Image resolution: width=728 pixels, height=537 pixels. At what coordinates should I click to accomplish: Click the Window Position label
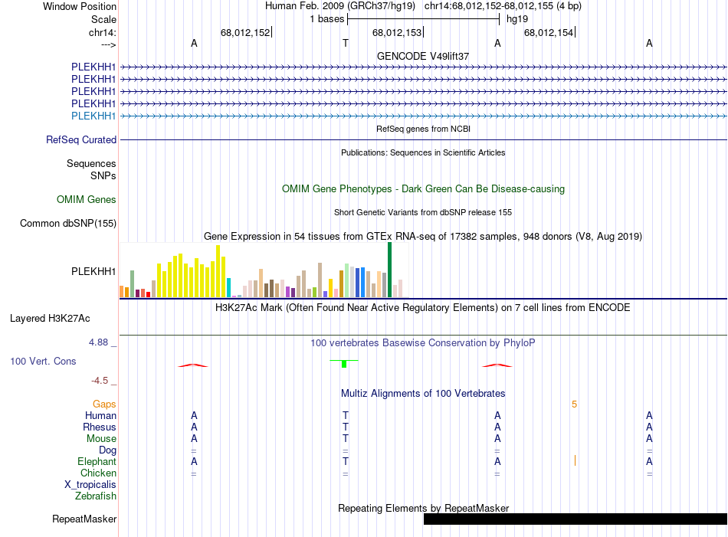(80, 6)
